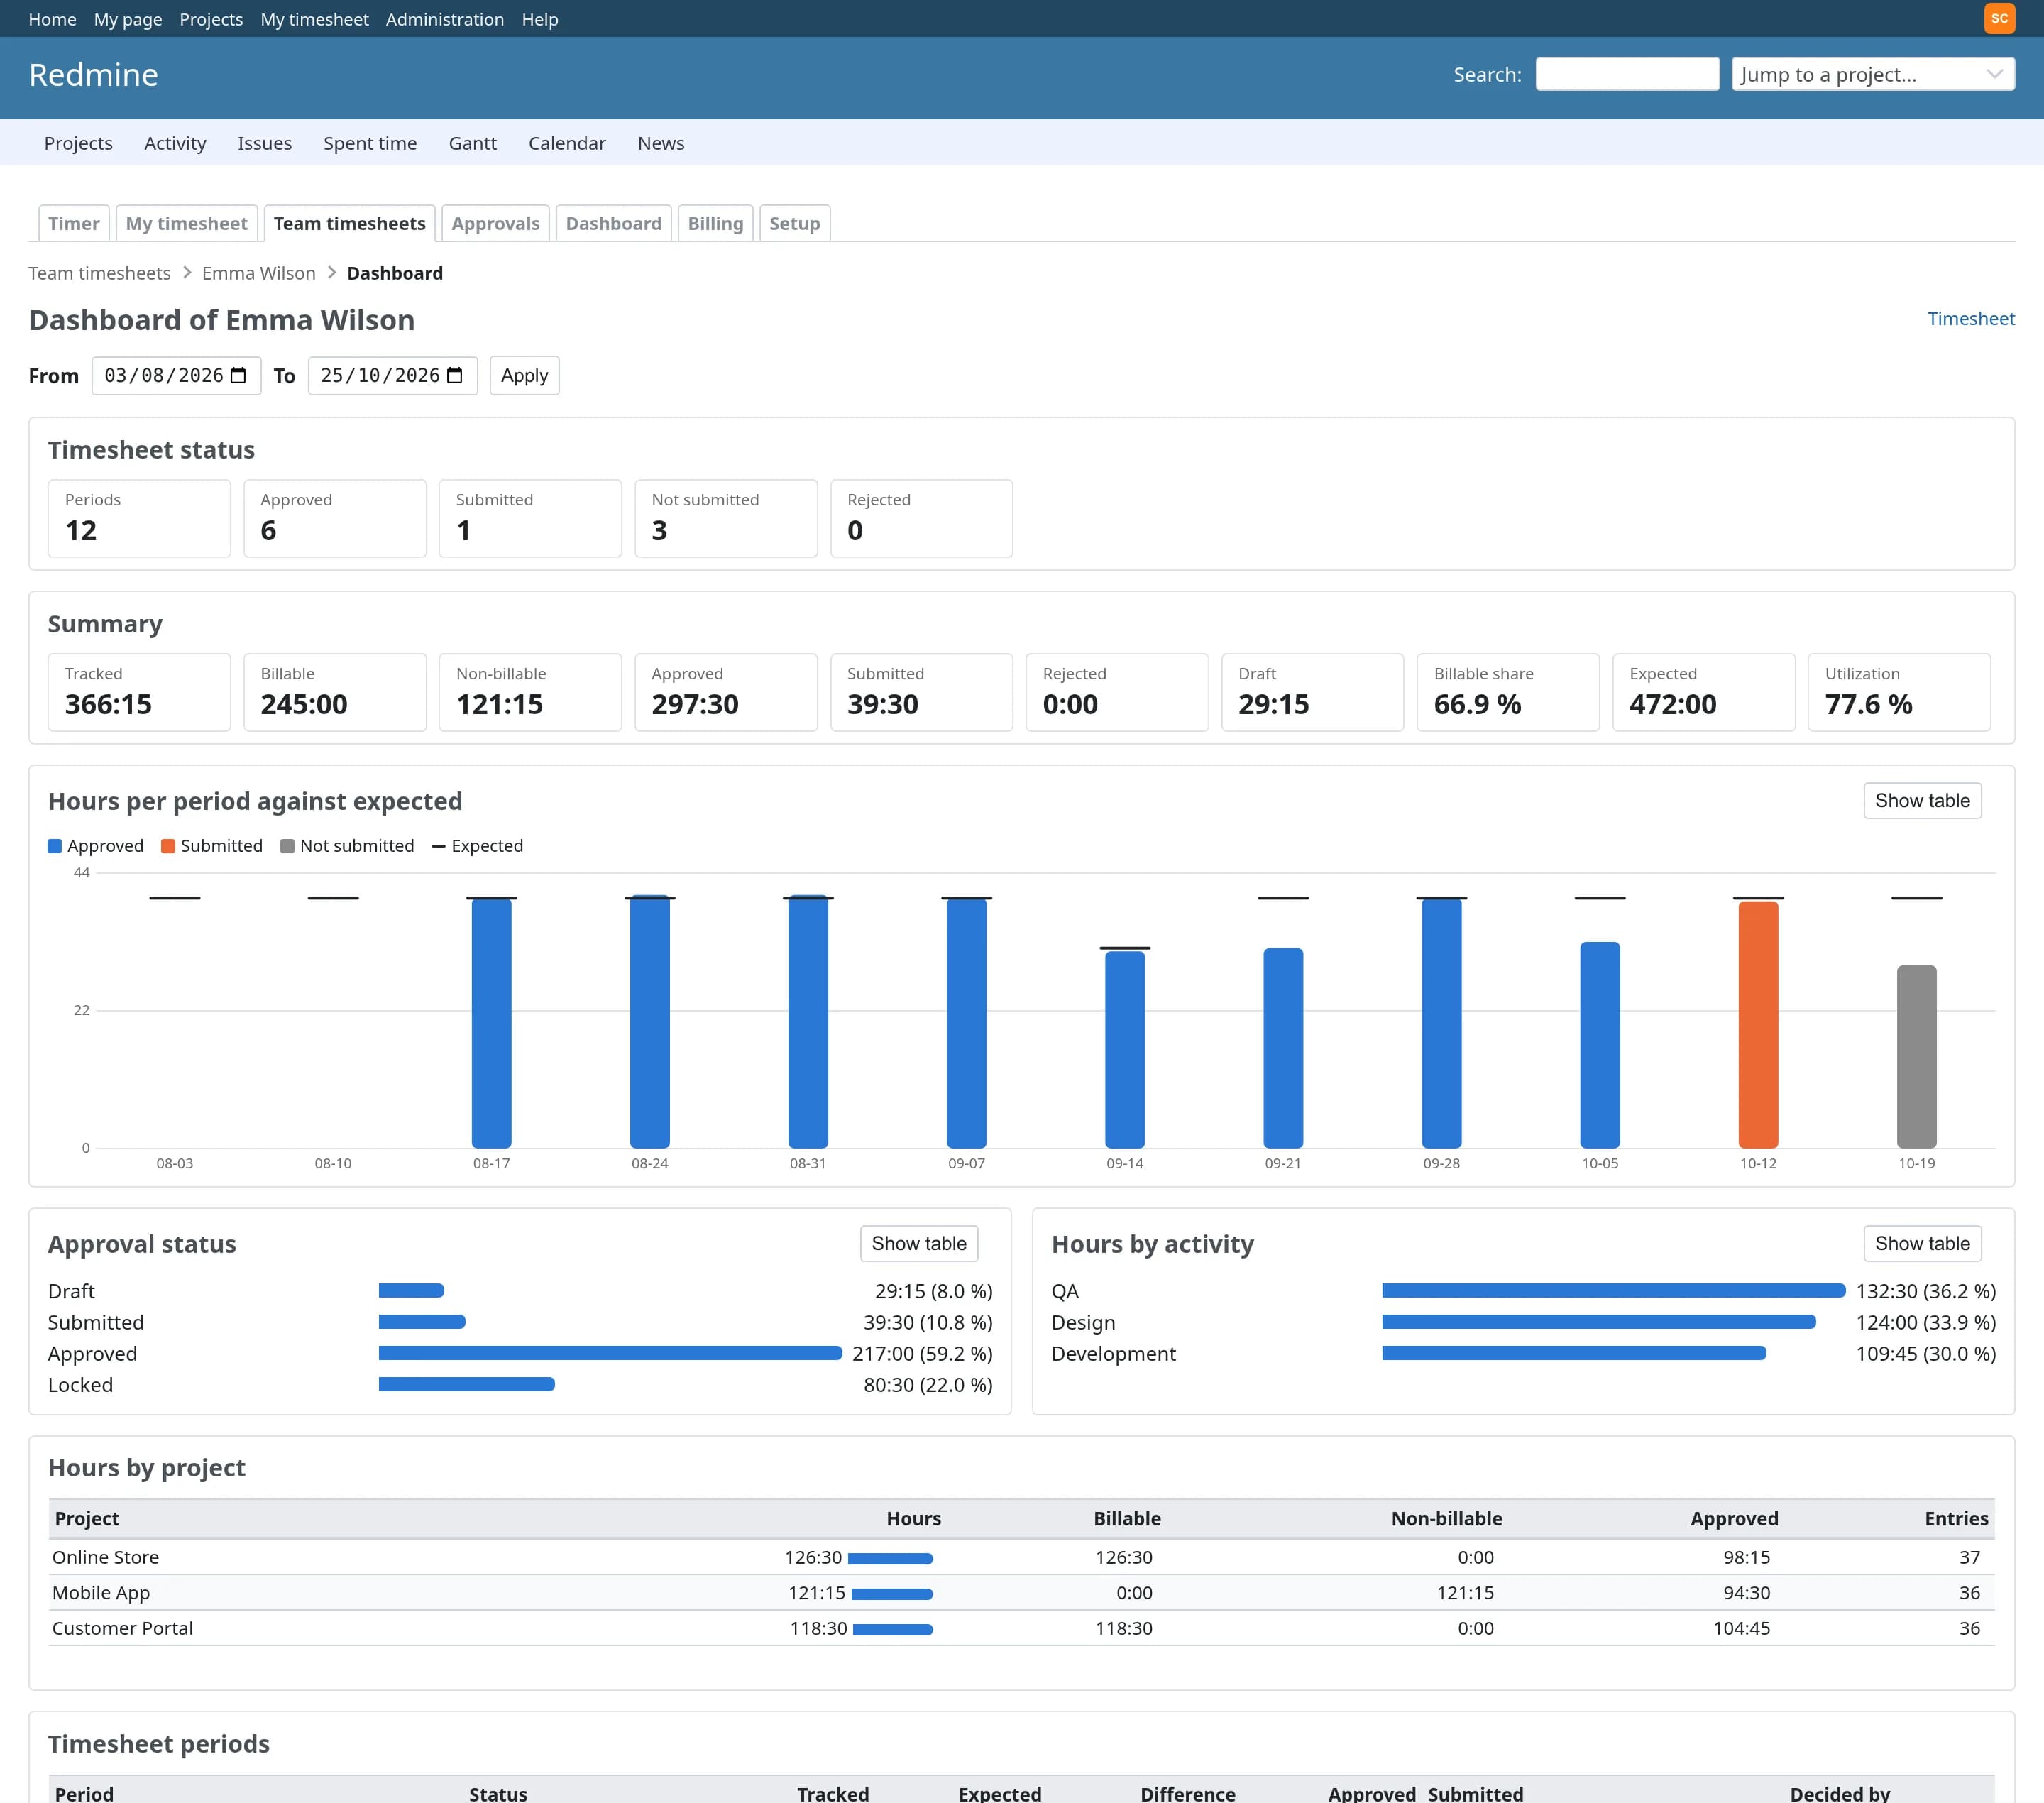Click the To date field
Image resolution: width=2044 pixels, height=1803 pixels.
click(392, 375)
